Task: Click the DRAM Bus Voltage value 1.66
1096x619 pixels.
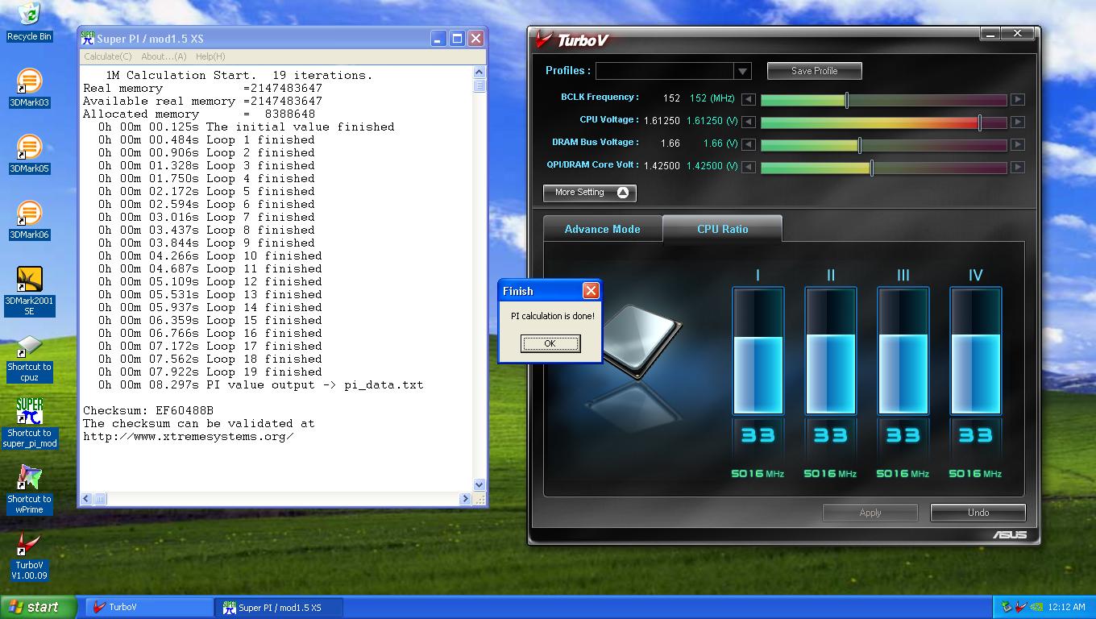Action: point(670,143)
